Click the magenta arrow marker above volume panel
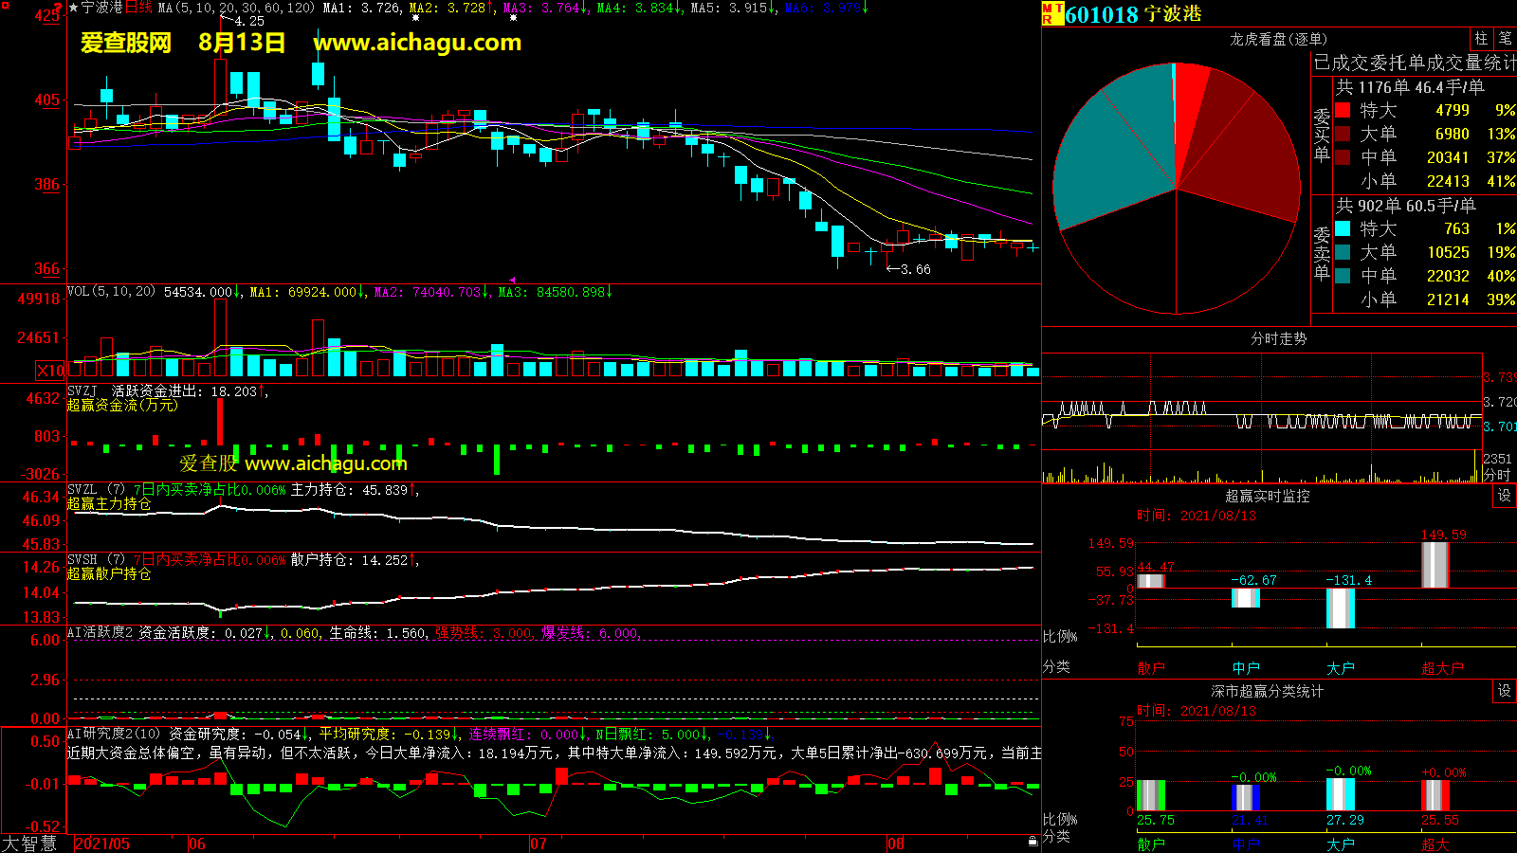This screenshot has height=853, width=1517. pyautogui.click(x=513, y=281)
